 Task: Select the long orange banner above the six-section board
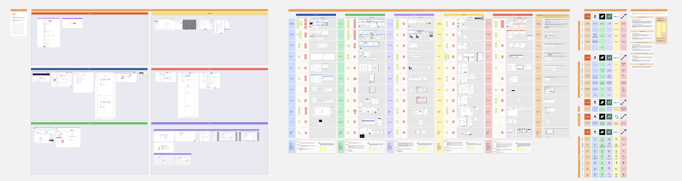(150, 10)
